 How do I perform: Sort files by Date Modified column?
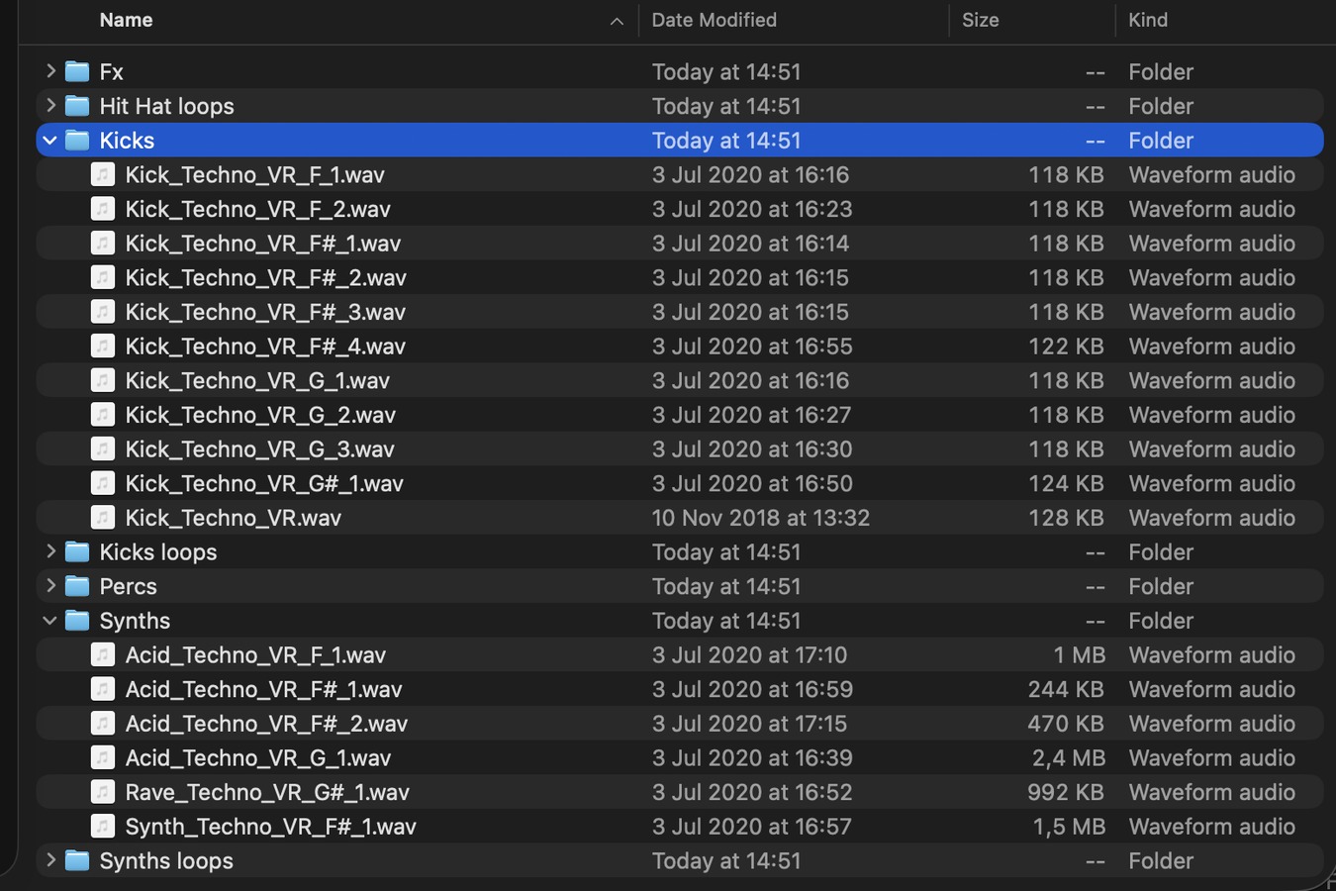coord(714,20)
